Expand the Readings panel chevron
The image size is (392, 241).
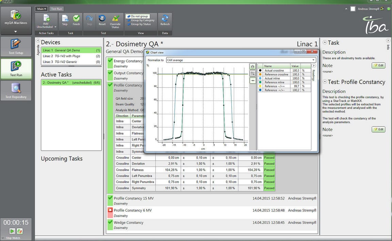tap(314, 65)
